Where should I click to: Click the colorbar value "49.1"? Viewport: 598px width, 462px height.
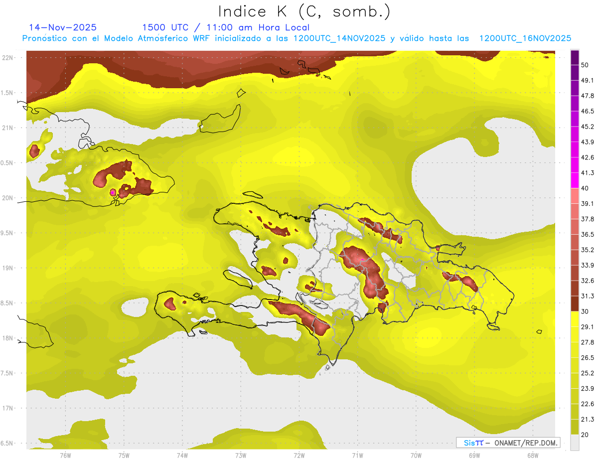pos(588,80)
